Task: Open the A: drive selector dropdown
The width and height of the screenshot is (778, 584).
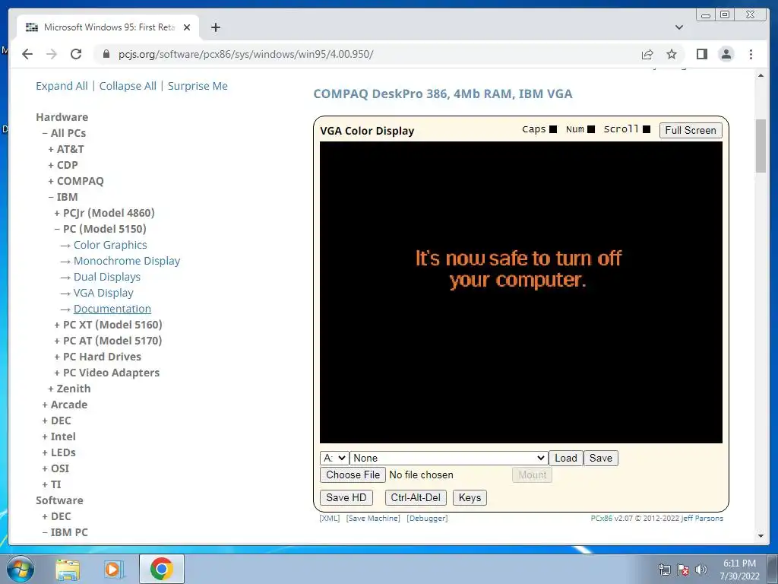Action: (x=334, y=458)
